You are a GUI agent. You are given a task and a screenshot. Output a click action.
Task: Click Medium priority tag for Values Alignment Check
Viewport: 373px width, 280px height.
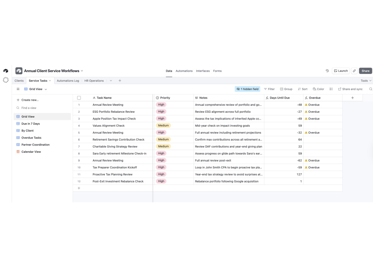coord(163,125)
